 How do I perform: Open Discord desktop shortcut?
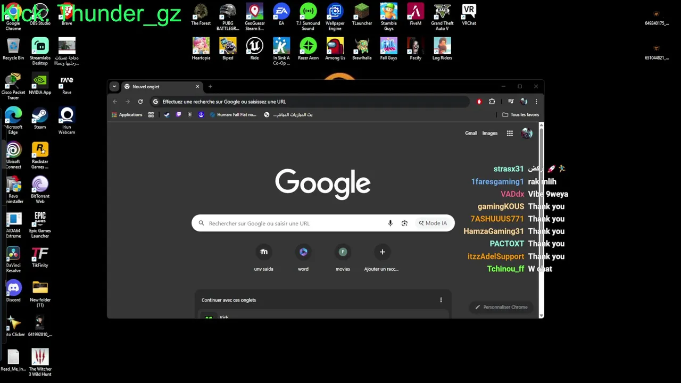pos(13,292)
